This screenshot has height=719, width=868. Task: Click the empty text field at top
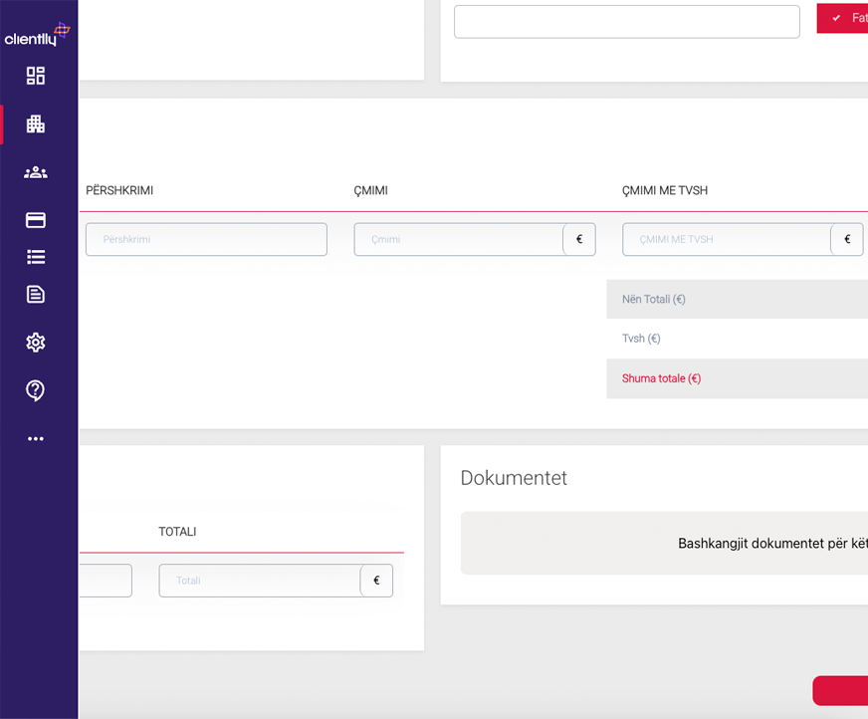[626, 22]
